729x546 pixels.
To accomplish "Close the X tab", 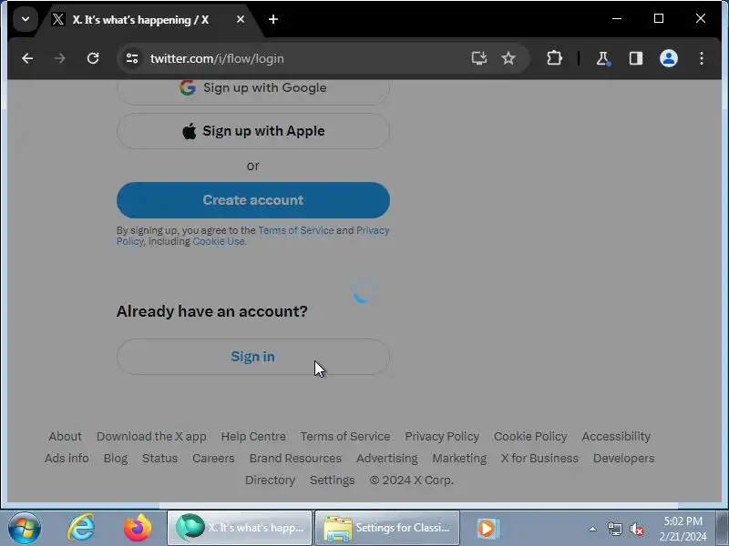I will pos(241,19).
